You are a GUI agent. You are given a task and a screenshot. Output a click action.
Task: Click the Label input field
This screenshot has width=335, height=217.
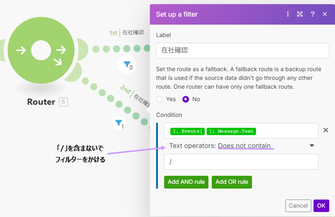(x=242, y=51)
